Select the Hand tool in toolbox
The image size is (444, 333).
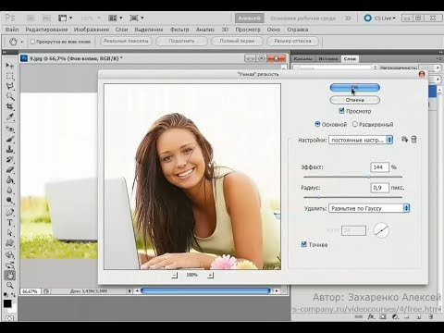10,276
